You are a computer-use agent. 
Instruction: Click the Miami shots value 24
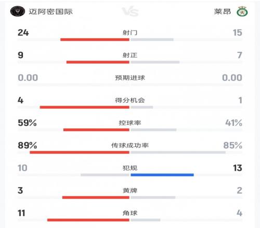(x=23, y=33)
